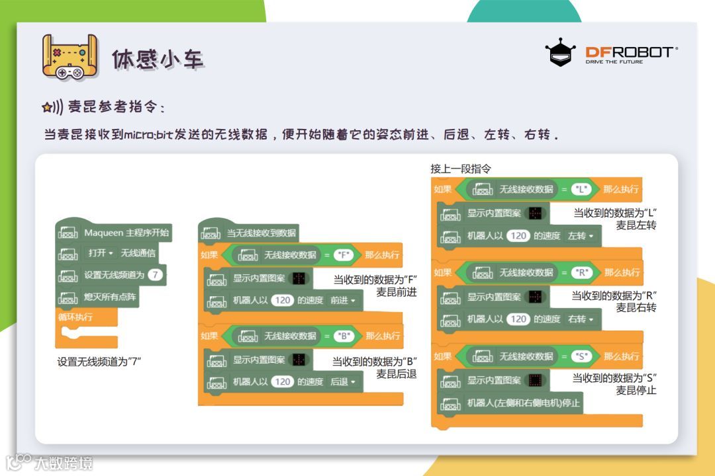Viewport: 715px width, 476px height.
Task: Click the robot icon on 无线通信 block
Action: pyautogui.click(x=68, y=254)
